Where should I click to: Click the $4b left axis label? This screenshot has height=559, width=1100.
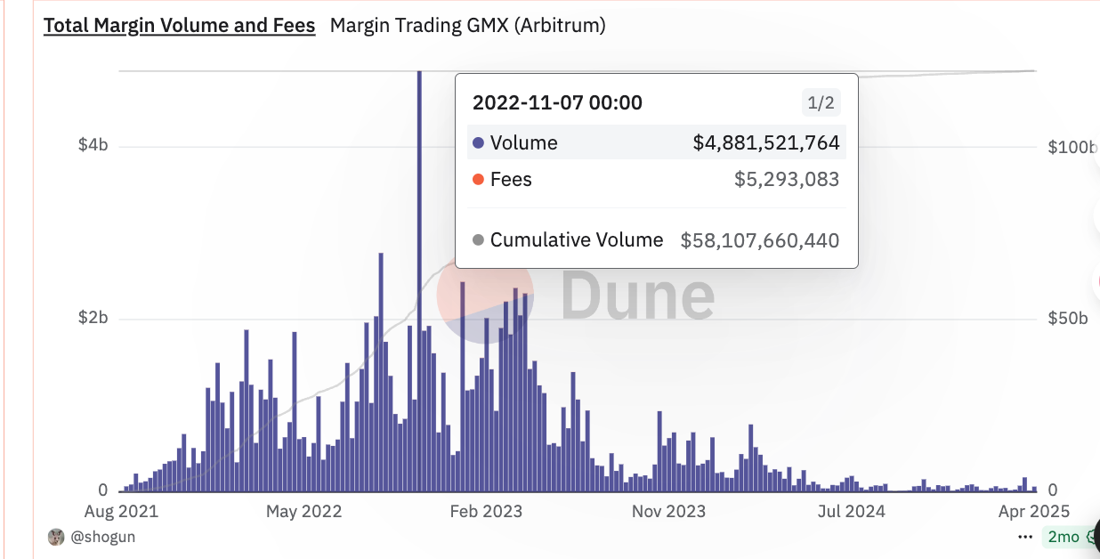coord(93,146)
